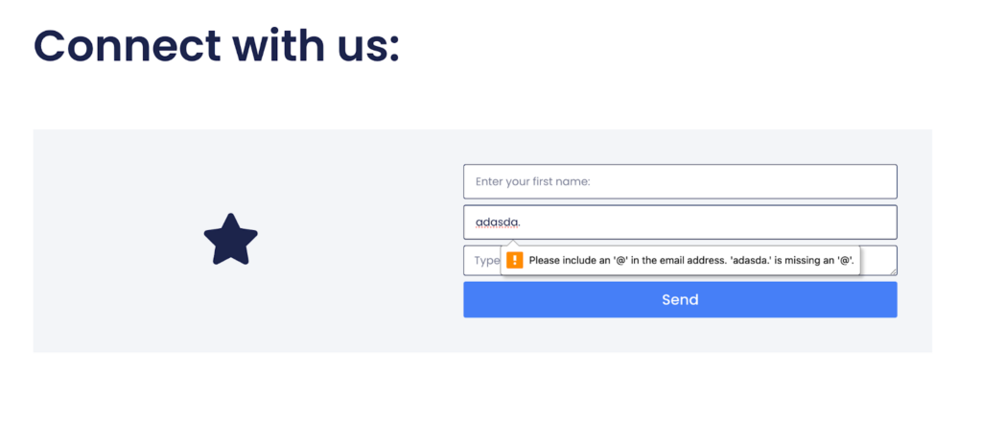Click 'is missing an @' text in tooltip

point(801,260)
